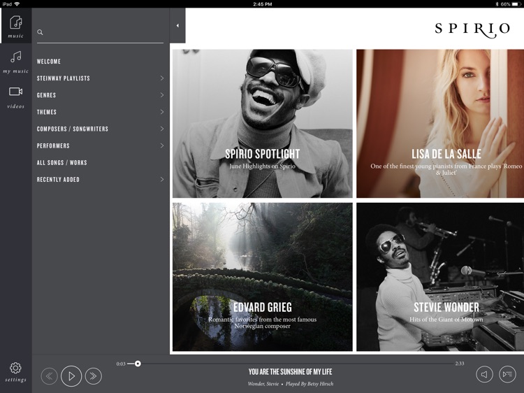Tap the Wi-Fi status icon
Screen dimensions: 524x393
[x=17, y=4]
